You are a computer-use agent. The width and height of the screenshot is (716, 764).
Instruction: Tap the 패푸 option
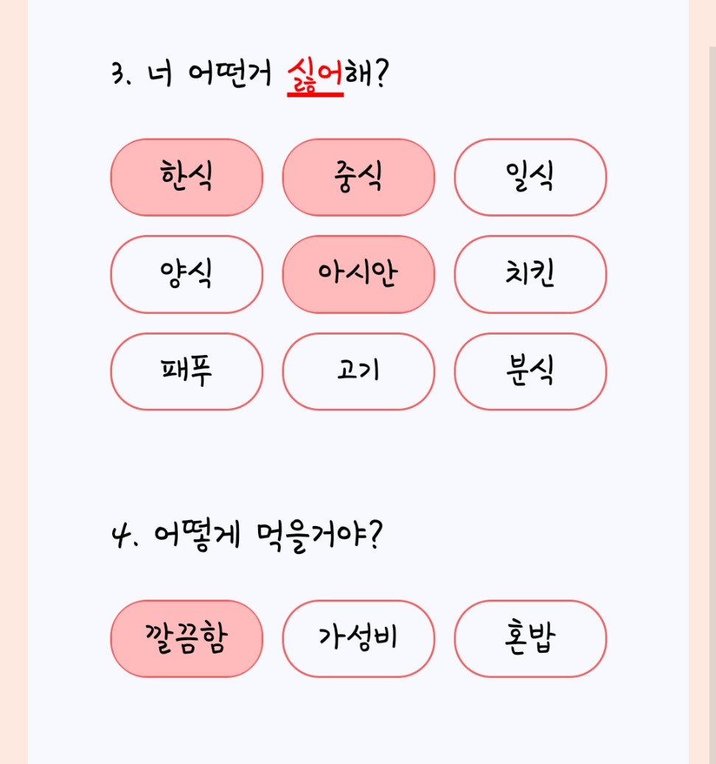tap(187, 371)
